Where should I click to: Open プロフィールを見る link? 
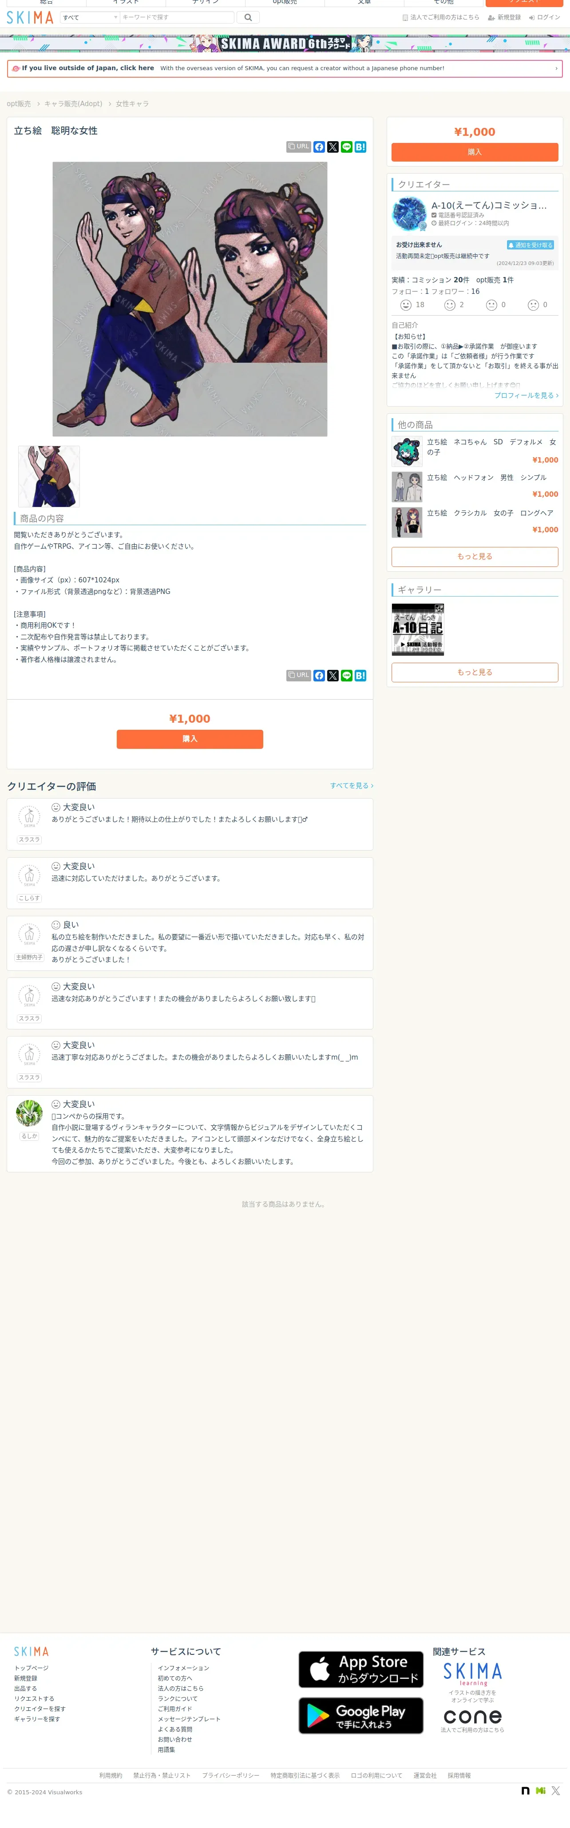point(526,395)
